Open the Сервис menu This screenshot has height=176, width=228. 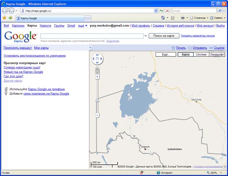(x=217, y=18)
